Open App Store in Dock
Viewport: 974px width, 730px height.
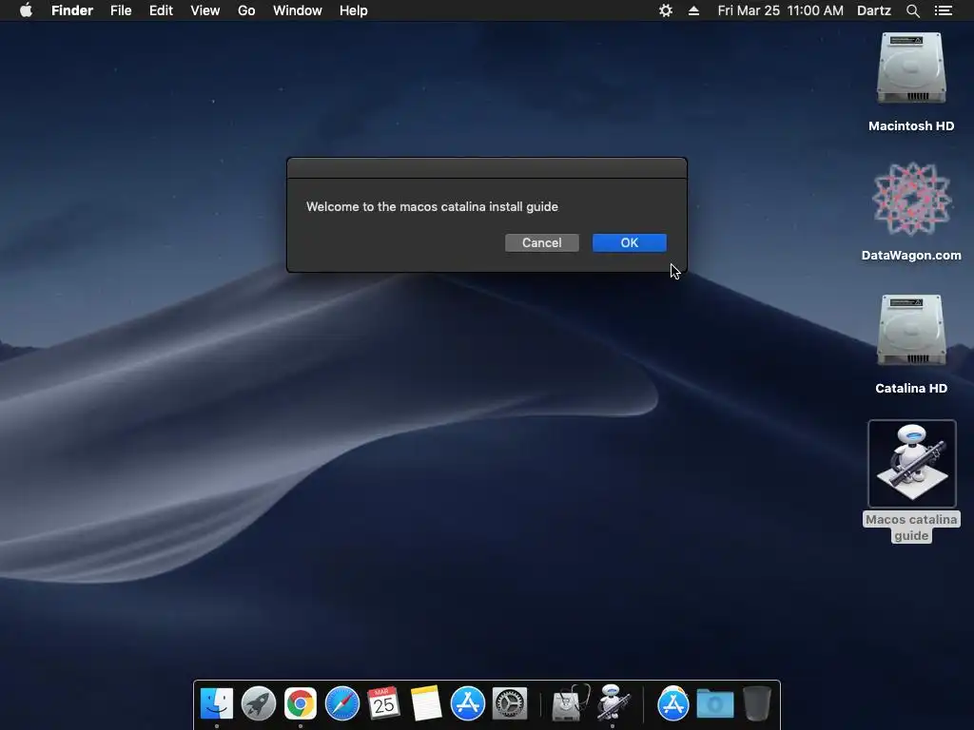[x=467, y=703]
